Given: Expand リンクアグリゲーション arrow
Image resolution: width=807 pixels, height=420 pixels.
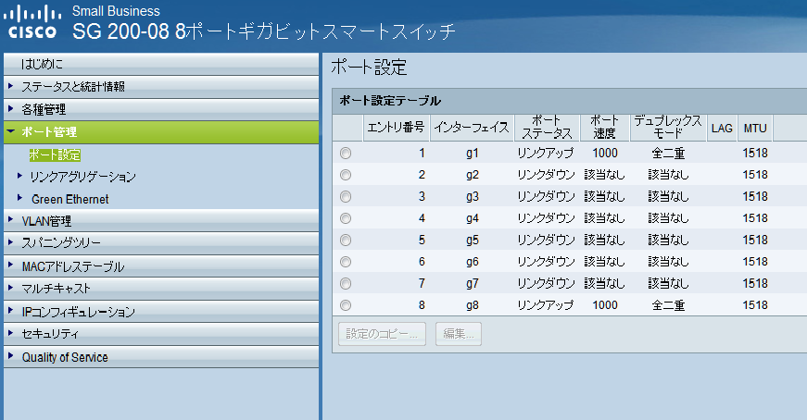Looking at the screenshot, I should point(19,175).
